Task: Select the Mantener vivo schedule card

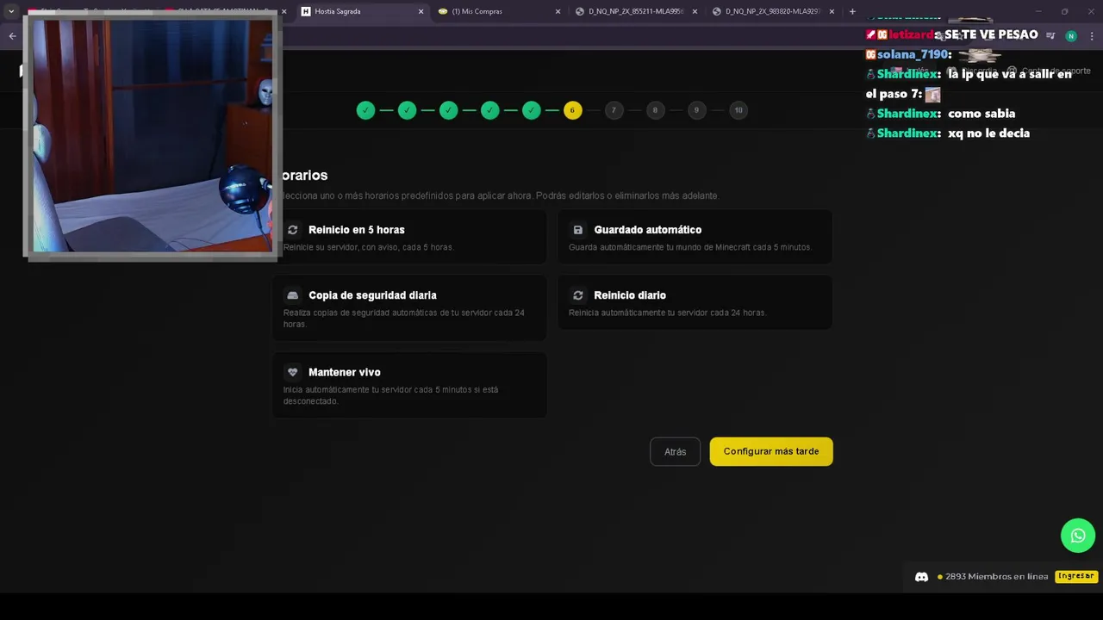Action: (409, 385)
